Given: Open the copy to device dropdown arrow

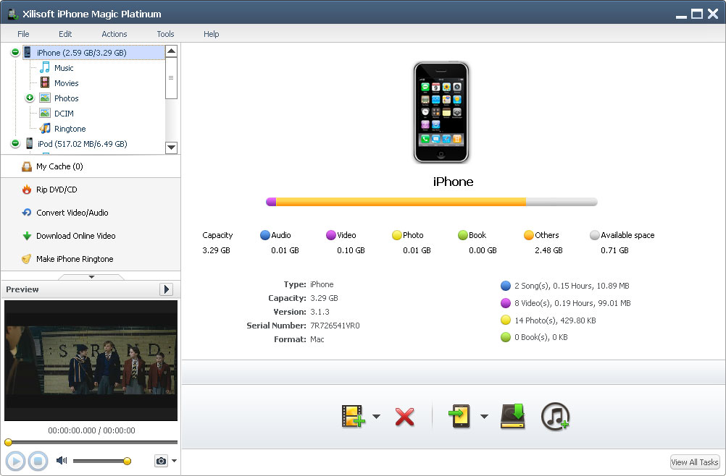Looking at the screenshot, I should coord(484,417).
